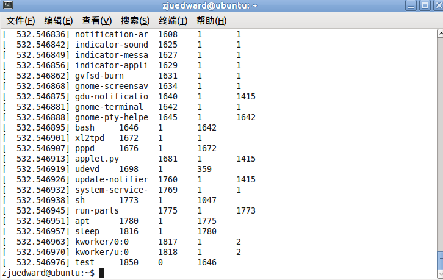Click state value 0 in test row
The height and width of the screenshot is (280, 443).
160,262
